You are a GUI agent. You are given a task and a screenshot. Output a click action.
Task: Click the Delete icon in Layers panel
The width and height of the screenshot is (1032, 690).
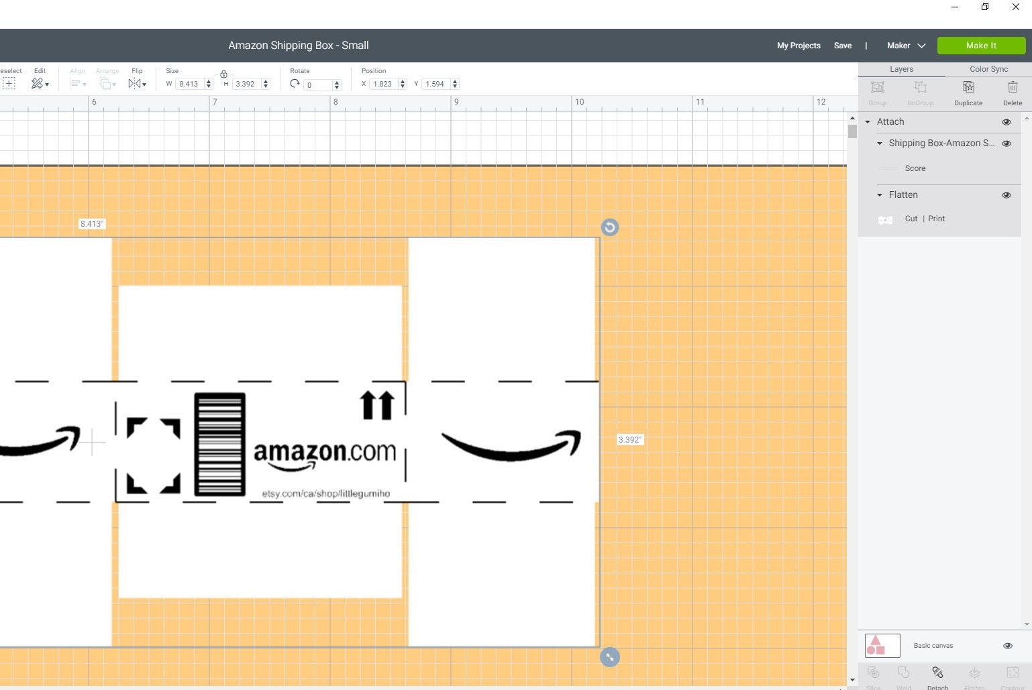coord(1013,87)
